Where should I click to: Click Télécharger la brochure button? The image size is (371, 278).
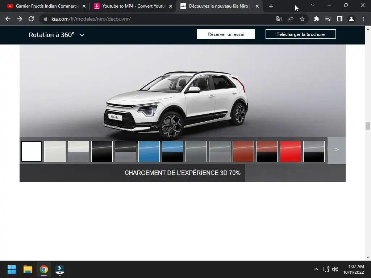(300, 34)
